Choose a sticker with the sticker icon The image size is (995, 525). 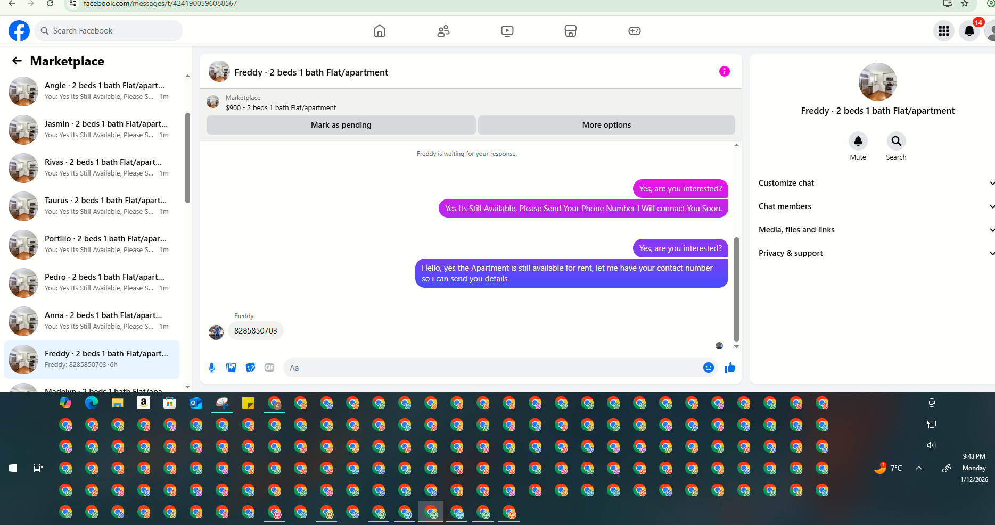[250, 368]
